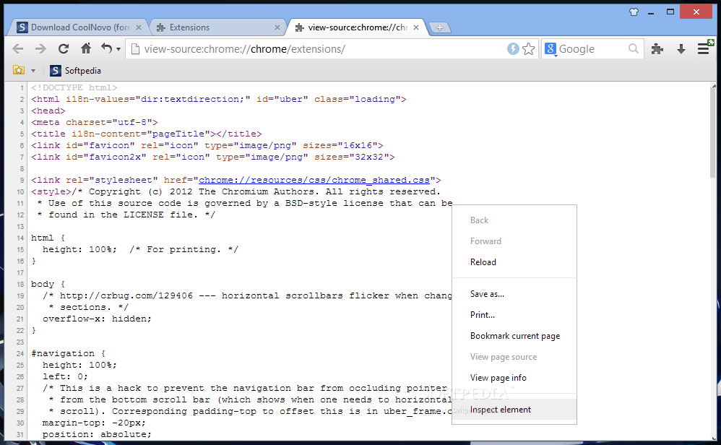
Task: Click line 18 'body {' text
Action: [x=48, y=284]
